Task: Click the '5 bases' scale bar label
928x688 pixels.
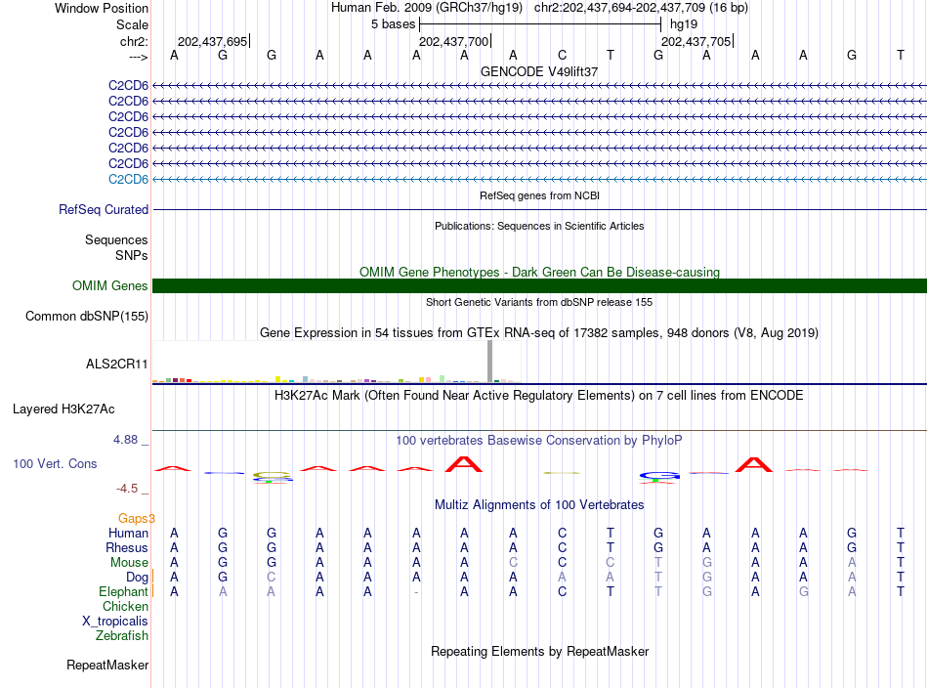Action: pos(393,24)
